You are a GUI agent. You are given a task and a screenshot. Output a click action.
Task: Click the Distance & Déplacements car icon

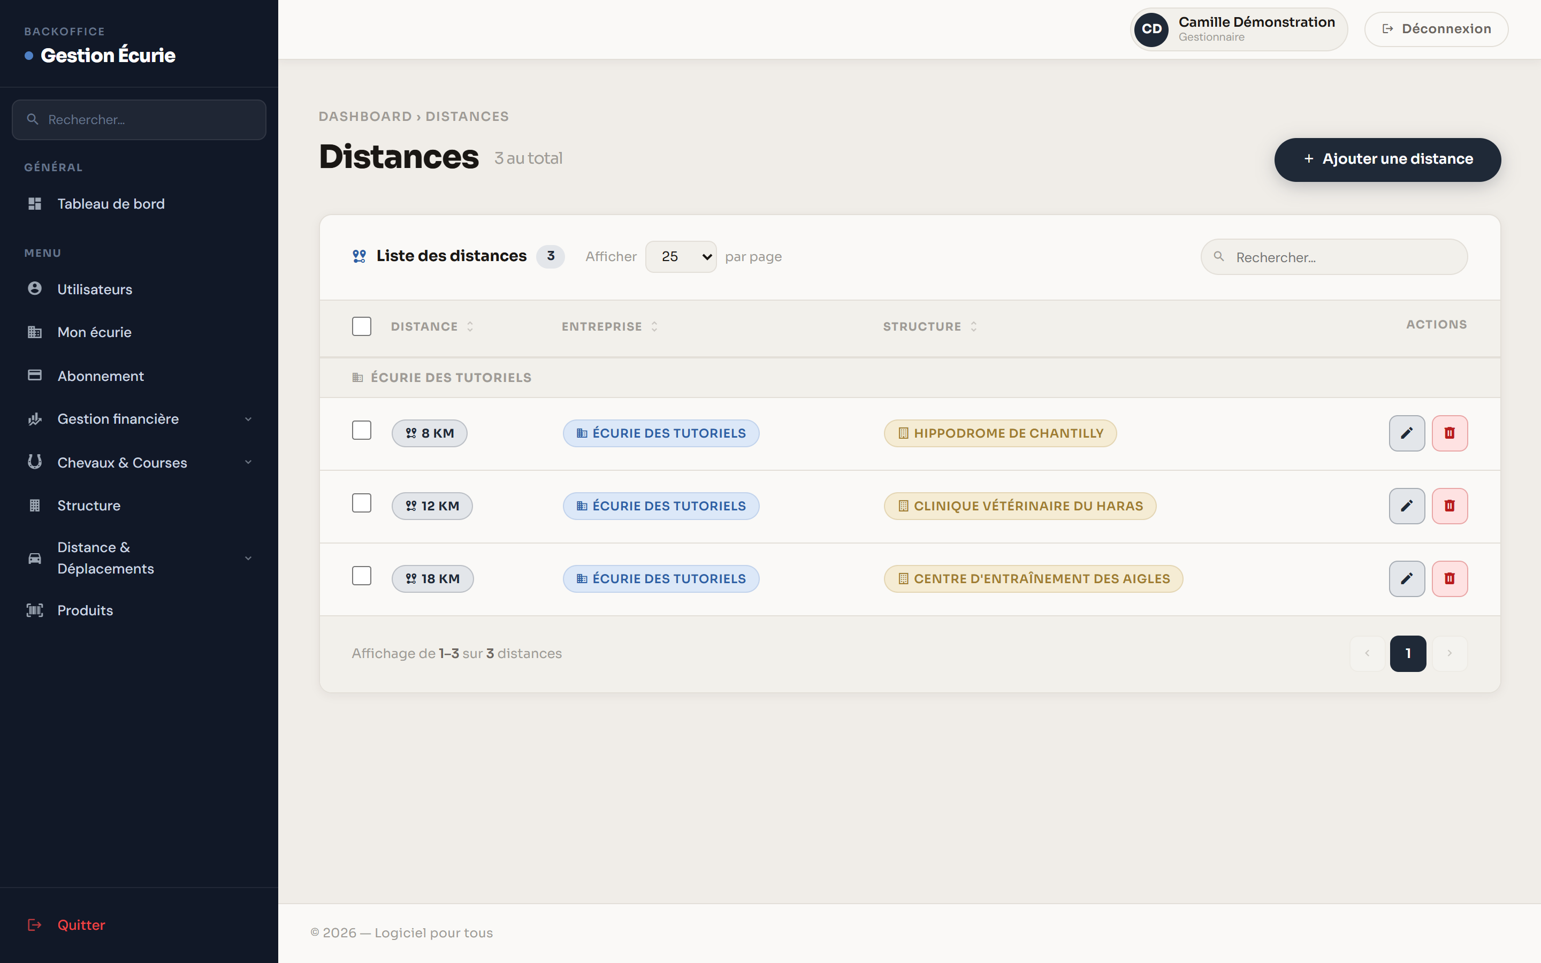35,558
